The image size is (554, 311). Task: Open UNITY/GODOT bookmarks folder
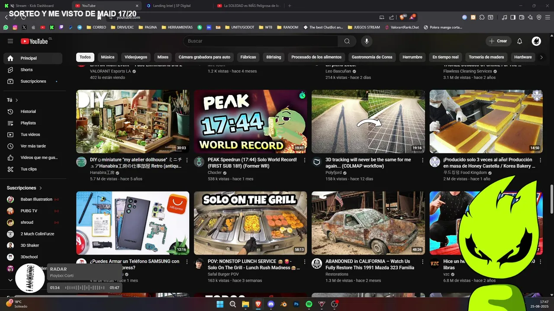pos(239,27)
